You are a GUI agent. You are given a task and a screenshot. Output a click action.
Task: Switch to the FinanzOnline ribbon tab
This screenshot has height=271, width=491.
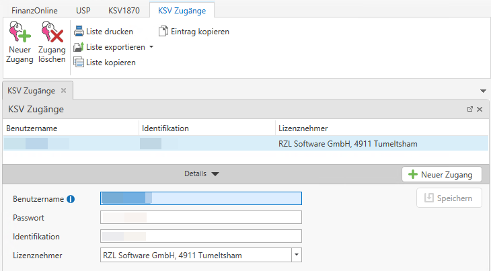coord(34,10)
